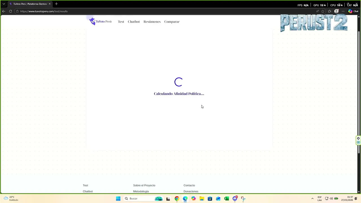Open the Windows Start button
This screenshot has width=361, height=203.
(118, 198)
